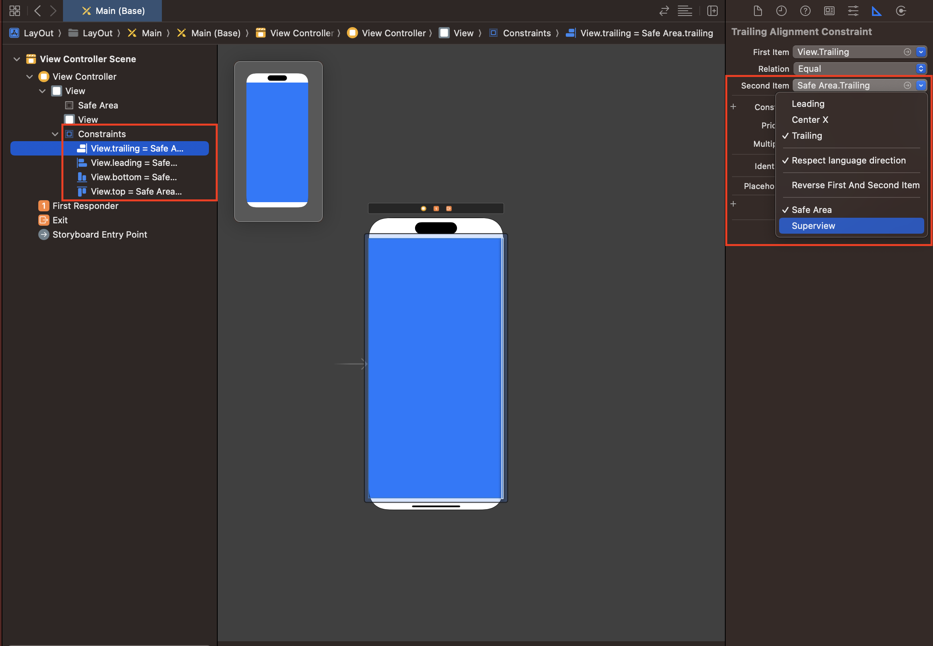Open the Relation Equal dropdown
This screenshot has height=646, width=933.
[859, 69]
